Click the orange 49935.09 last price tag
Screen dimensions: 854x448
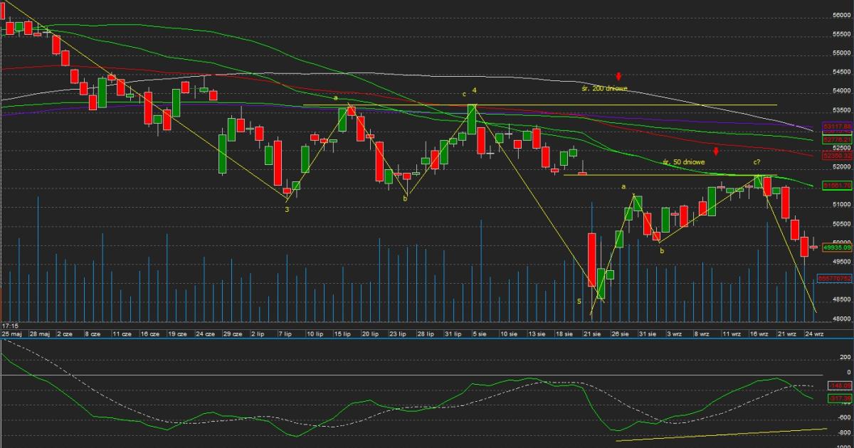point(836,247)
